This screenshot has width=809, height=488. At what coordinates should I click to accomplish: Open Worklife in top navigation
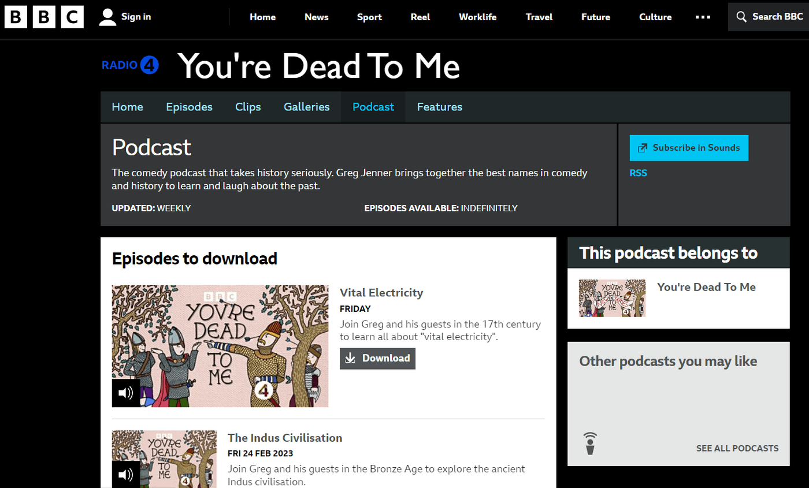coord(478,17)
